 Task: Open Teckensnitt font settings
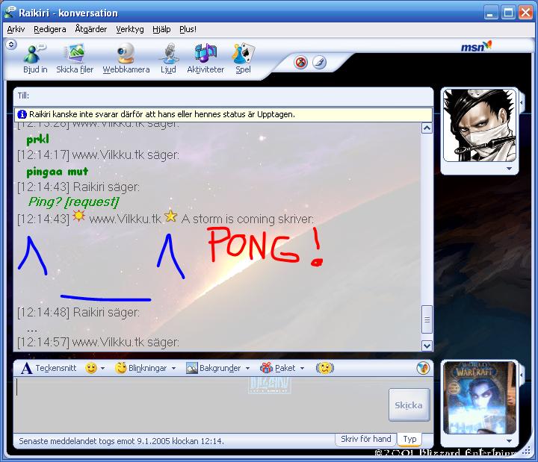tap(49, 368)
